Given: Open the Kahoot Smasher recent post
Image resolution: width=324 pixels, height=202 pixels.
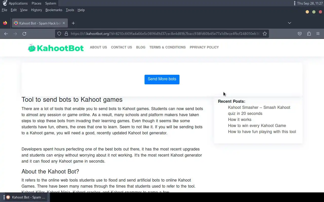Looking at the screenshot, I should [259, 110].
